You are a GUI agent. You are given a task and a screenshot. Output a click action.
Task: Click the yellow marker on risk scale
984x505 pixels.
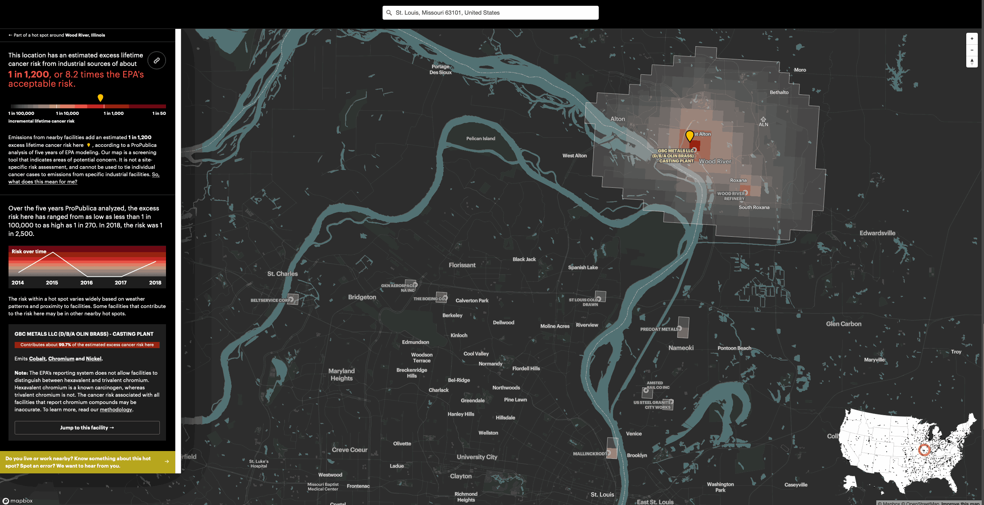click(x=100, y=98)
